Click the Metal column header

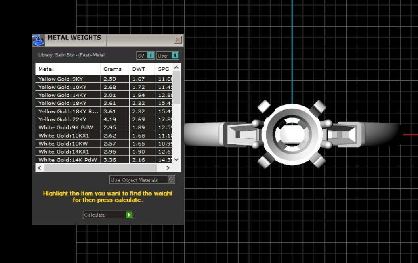68,69
